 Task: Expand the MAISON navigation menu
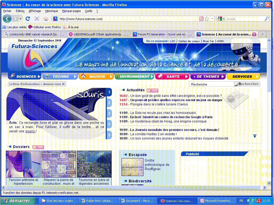click(x=96, y=76)
